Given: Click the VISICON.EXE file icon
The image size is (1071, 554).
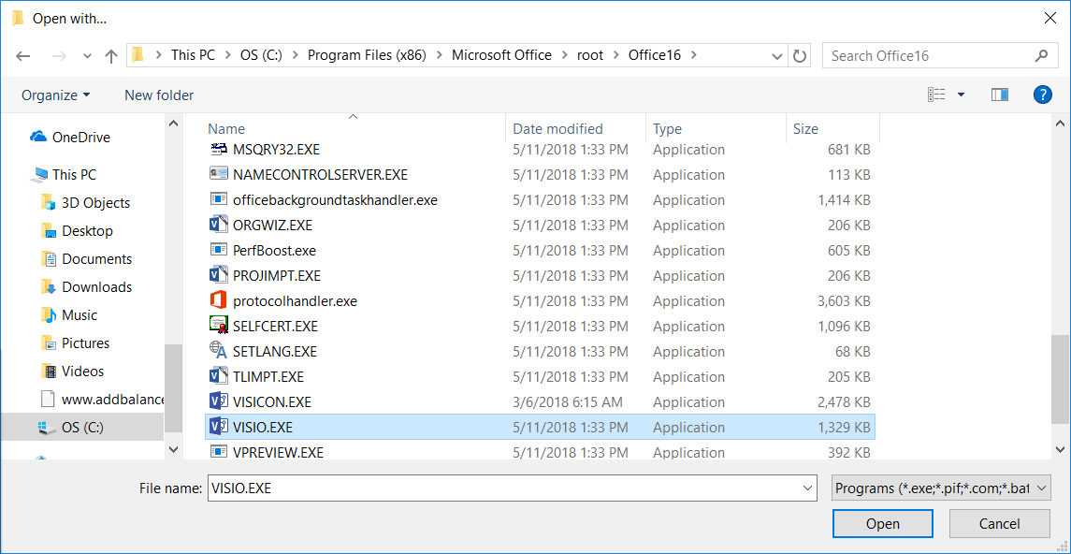Looking at the screenshot, I should click(218, 401).
